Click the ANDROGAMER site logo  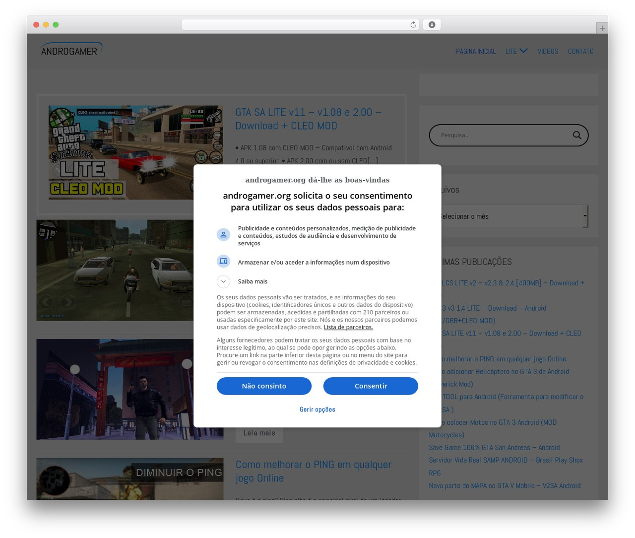pyautogui.click(x=71, y=49)
